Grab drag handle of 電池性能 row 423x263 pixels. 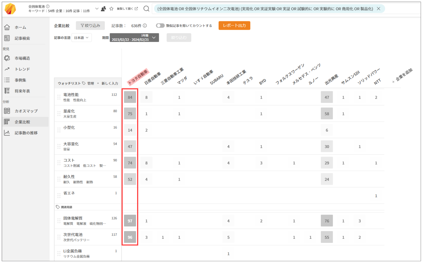coord(59,97)
